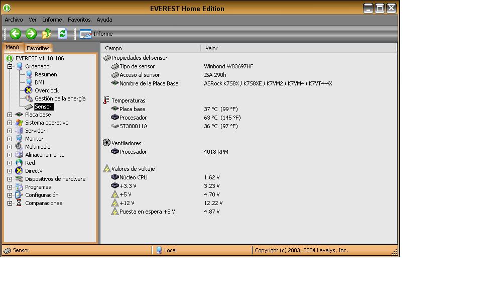
Task: Click the Monitor tree icon
Action: coord(19,139)
